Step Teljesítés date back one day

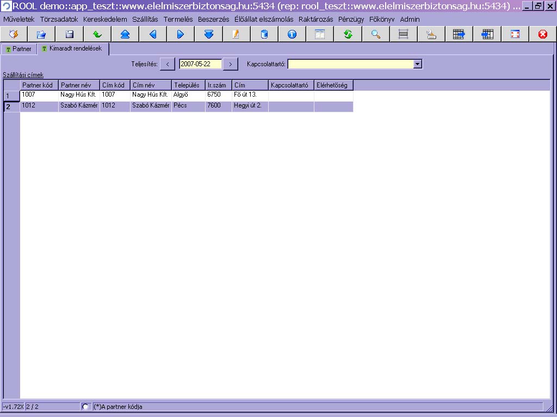click(x=168, y=64)
